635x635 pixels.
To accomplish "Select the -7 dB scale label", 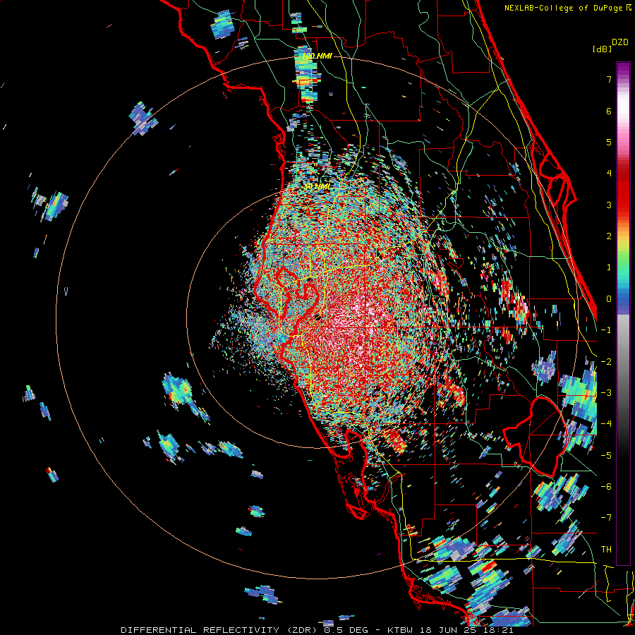I will (606, 518).
